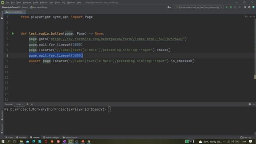Switch to PyCharm taskbar icon

pyautogui.click(x=70, y=141)
